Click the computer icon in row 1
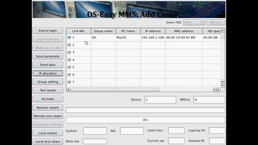The height and width of the screenshot is (145, 258). tap(69, 37)
